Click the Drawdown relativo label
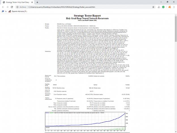 [98, 94]
